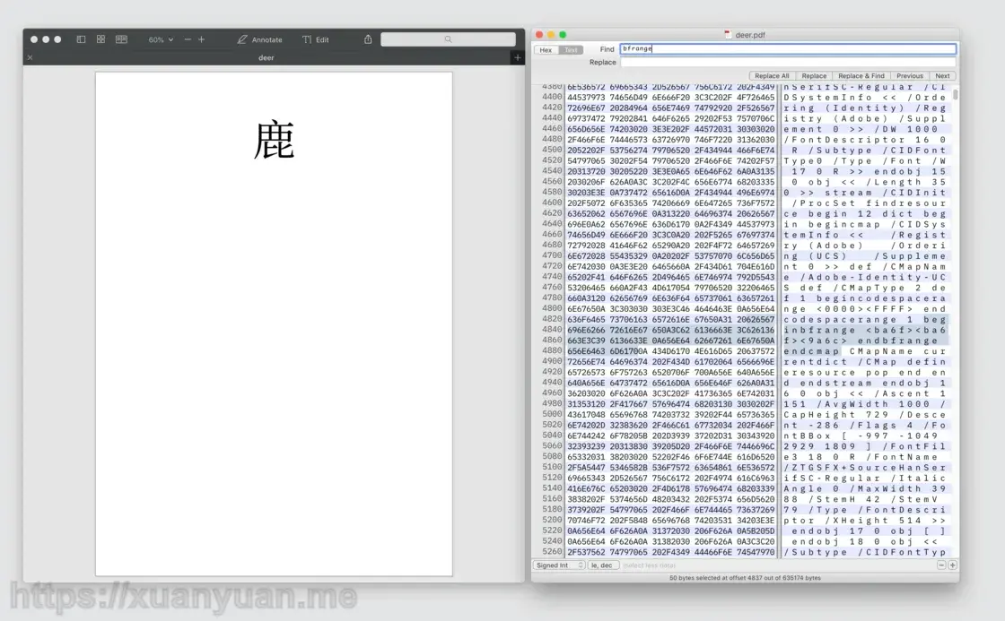
Task: Add a new tab in PDF viewer
Action: (x=517, y=57)
